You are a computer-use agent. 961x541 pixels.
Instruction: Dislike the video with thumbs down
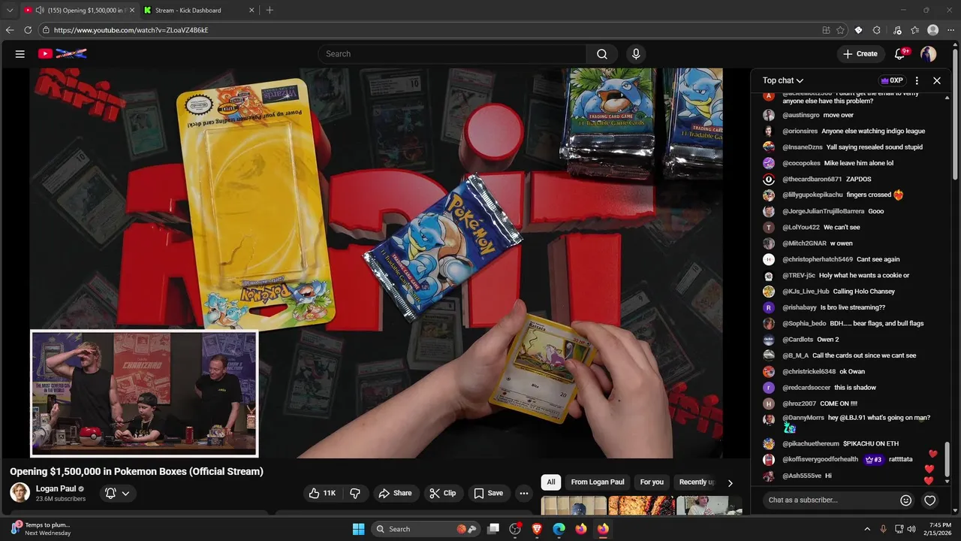tap(355, 493)
